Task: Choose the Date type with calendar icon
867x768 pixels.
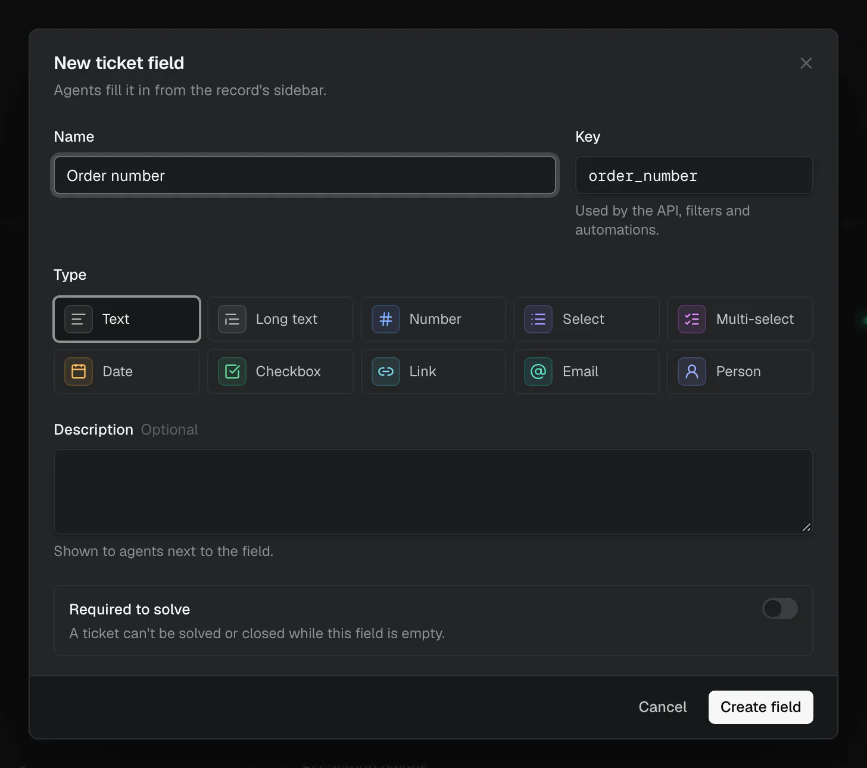Action: point(127,371)
